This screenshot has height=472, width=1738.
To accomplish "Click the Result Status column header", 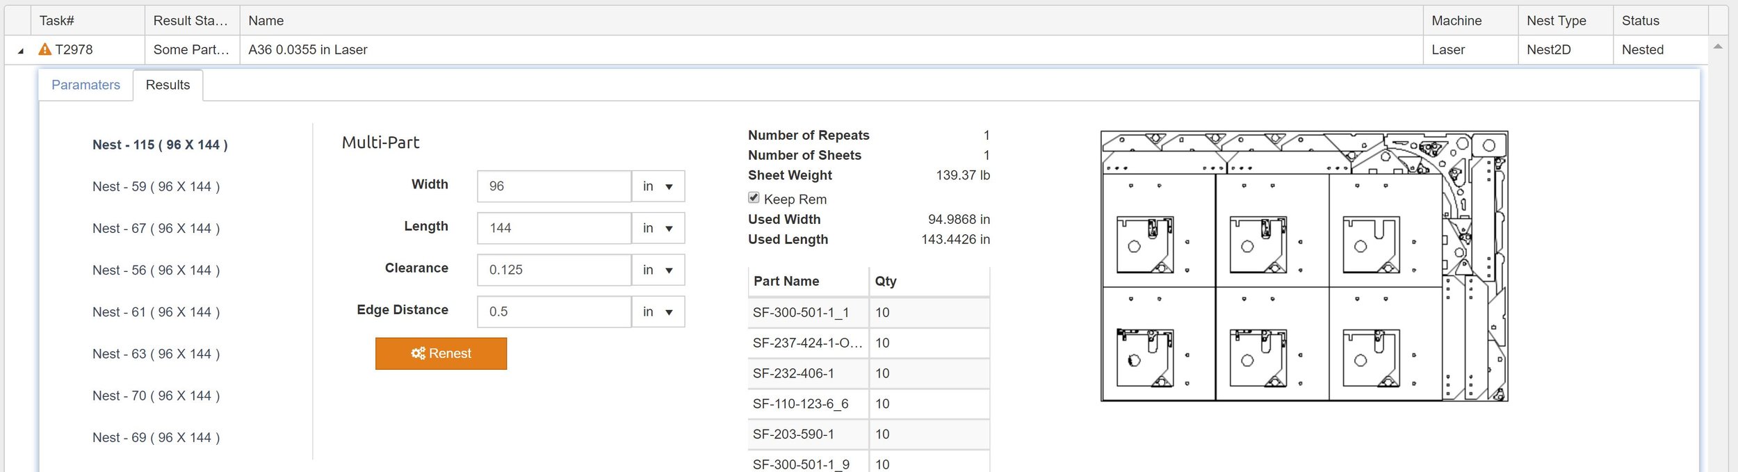I will coord(192,21).
